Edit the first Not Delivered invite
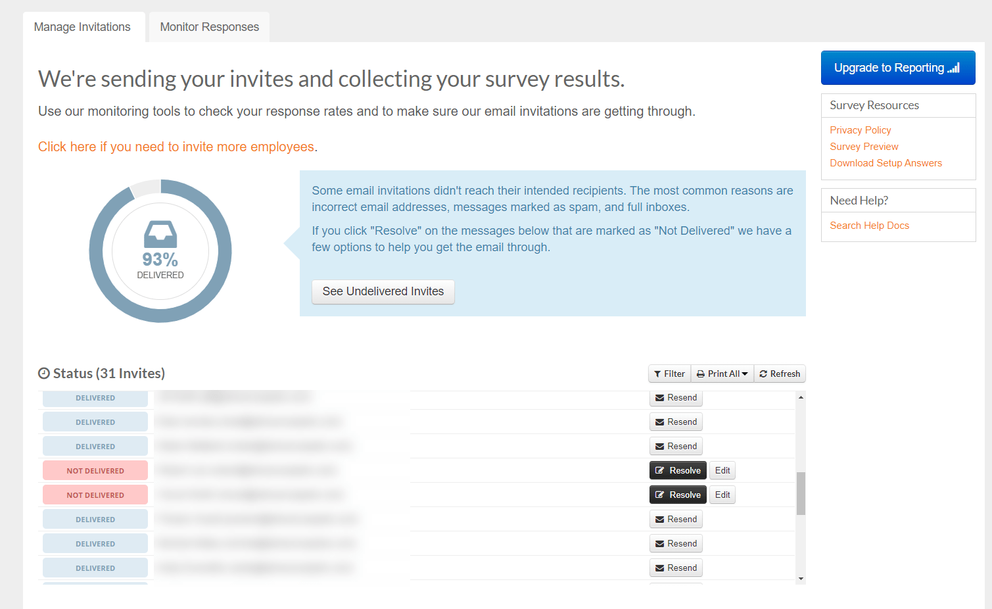 (722, 470)
